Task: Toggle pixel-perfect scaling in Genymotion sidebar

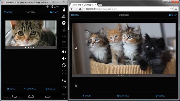Action: click(64, 72)
